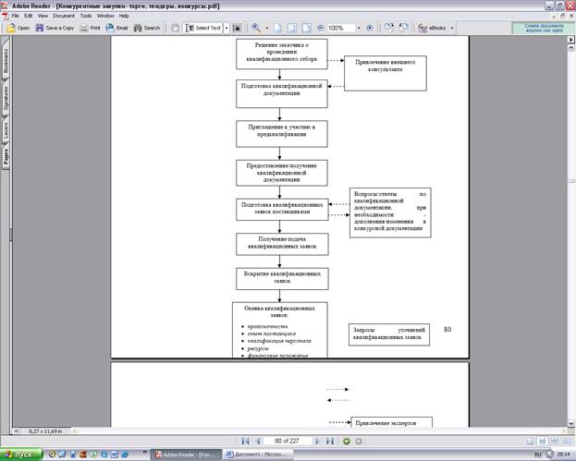Click the Snapshot camera tool
The width and height of the screenshot is (576, 461).
pos(238,28)
